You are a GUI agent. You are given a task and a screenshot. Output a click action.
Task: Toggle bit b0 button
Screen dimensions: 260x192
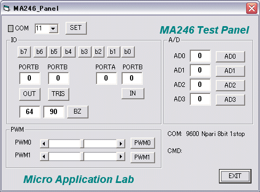(x=128, y=52)
